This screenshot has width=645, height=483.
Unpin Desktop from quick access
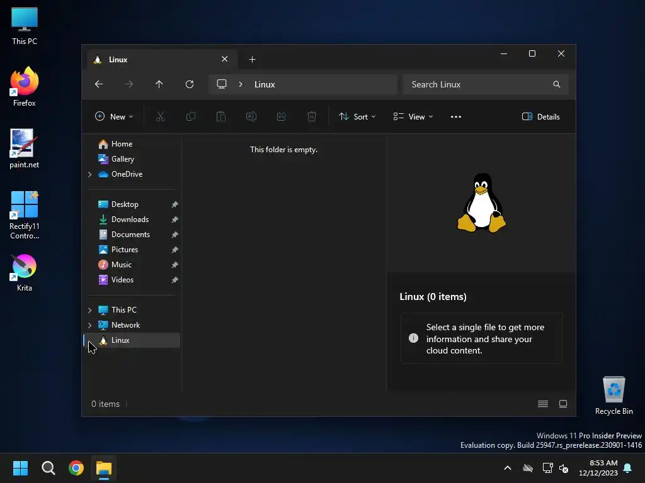(175, 204)
